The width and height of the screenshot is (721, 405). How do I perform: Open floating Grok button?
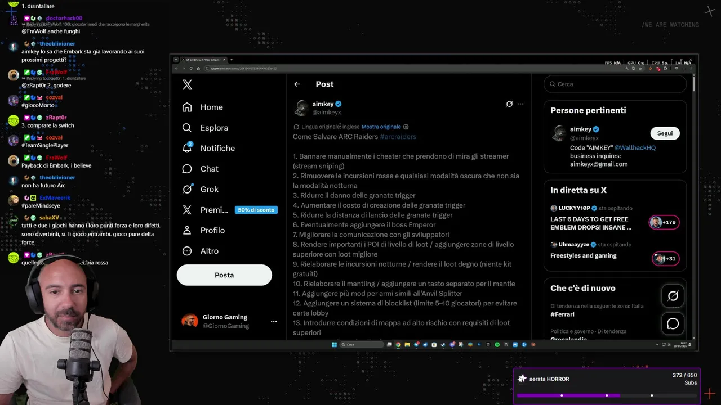(x=673, y=296)
